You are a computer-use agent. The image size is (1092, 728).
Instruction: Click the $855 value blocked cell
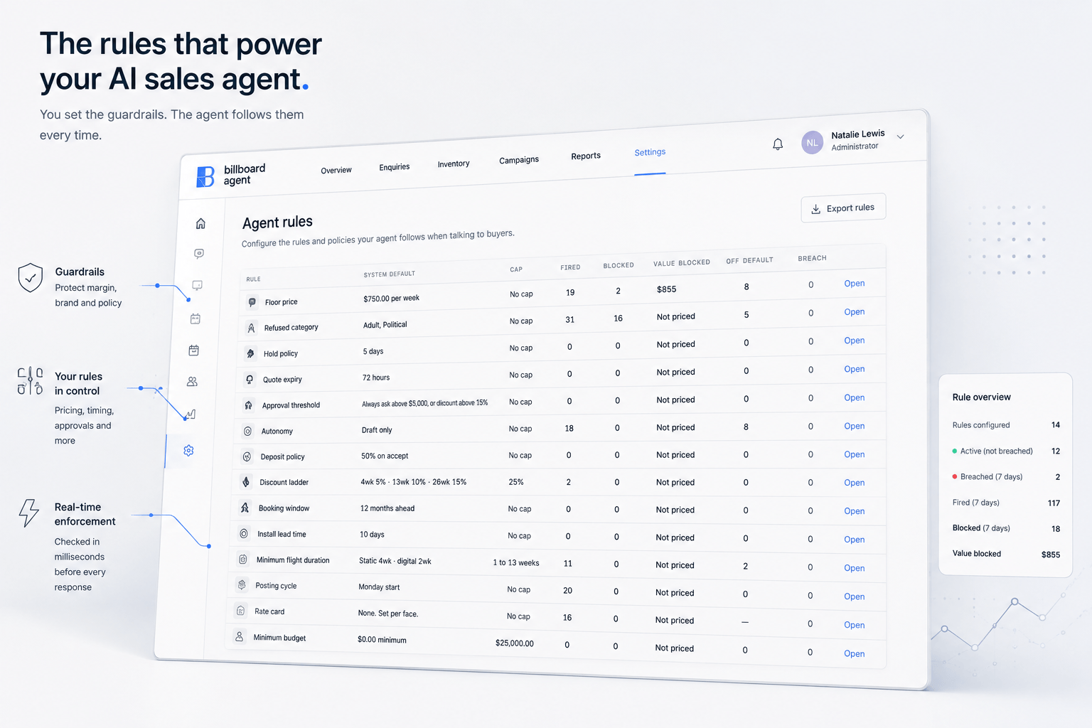tap(667, 289)
